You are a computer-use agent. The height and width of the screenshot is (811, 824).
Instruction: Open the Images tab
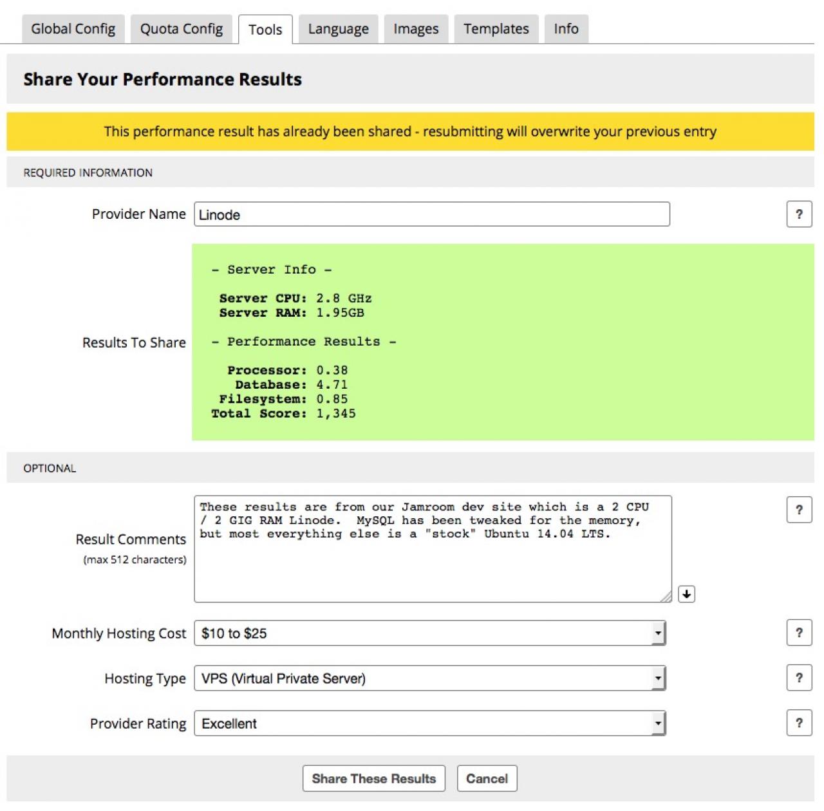pos(416,29)
